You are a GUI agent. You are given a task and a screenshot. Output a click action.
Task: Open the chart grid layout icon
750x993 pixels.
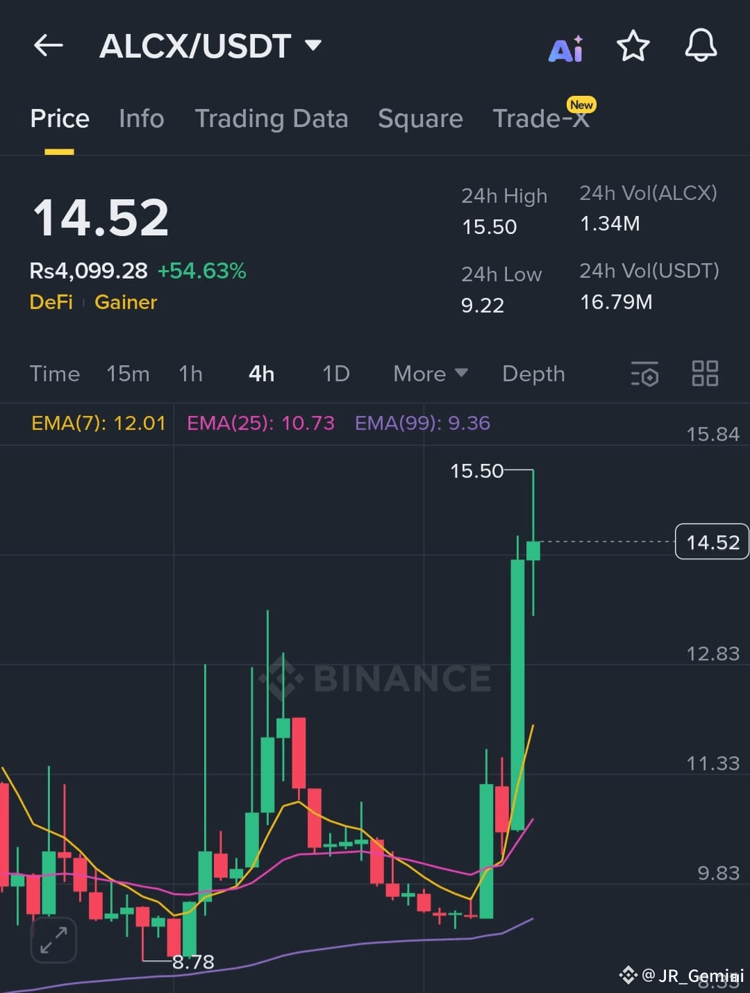[x=705, y=374]
